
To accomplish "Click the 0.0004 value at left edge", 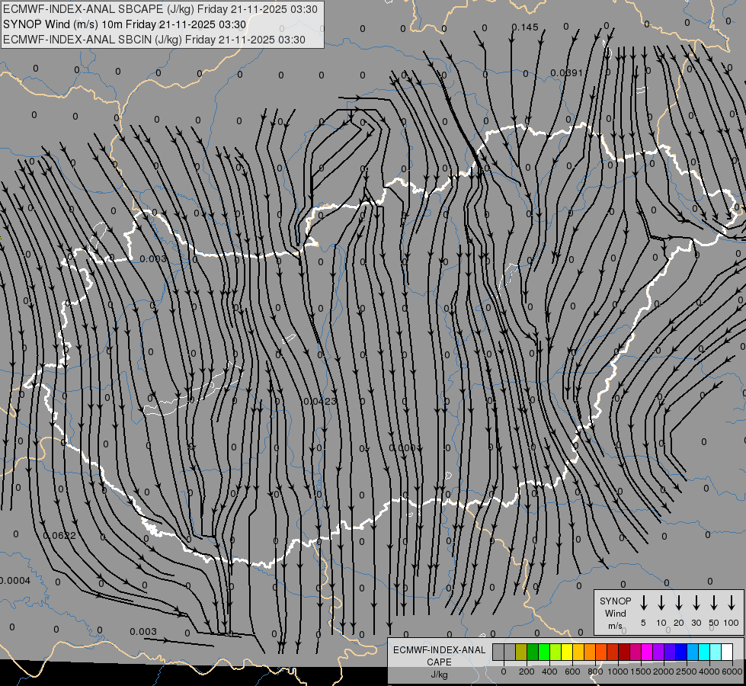I will (15, 580).
